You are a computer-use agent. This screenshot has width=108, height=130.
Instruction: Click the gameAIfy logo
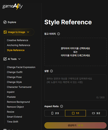coord(13,7)
